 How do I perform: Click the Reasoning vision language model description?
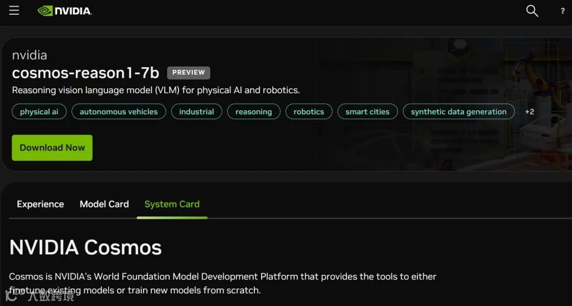(156, 90)
